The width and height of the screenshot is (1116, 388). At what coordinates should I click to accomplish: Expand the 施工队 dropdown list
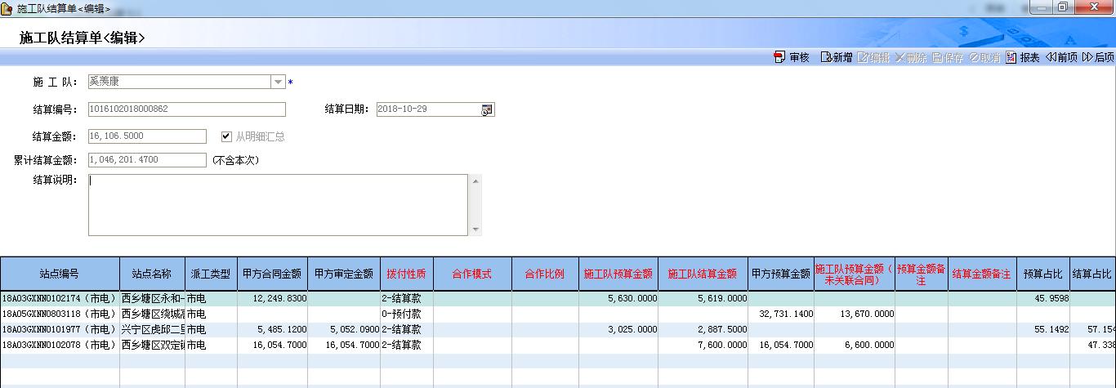pos(278,83)
